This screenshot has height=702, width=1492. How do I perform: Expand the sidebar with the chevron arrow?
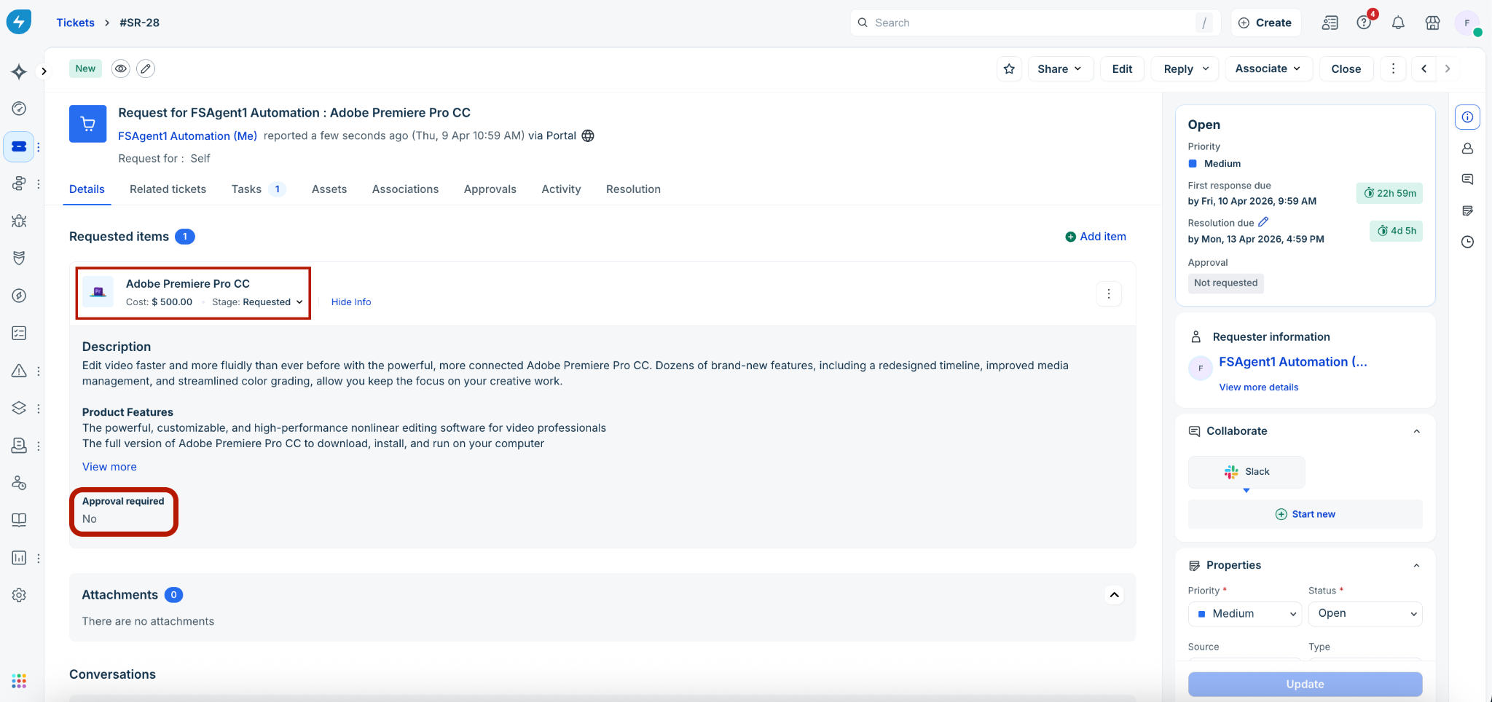[44, 71]
